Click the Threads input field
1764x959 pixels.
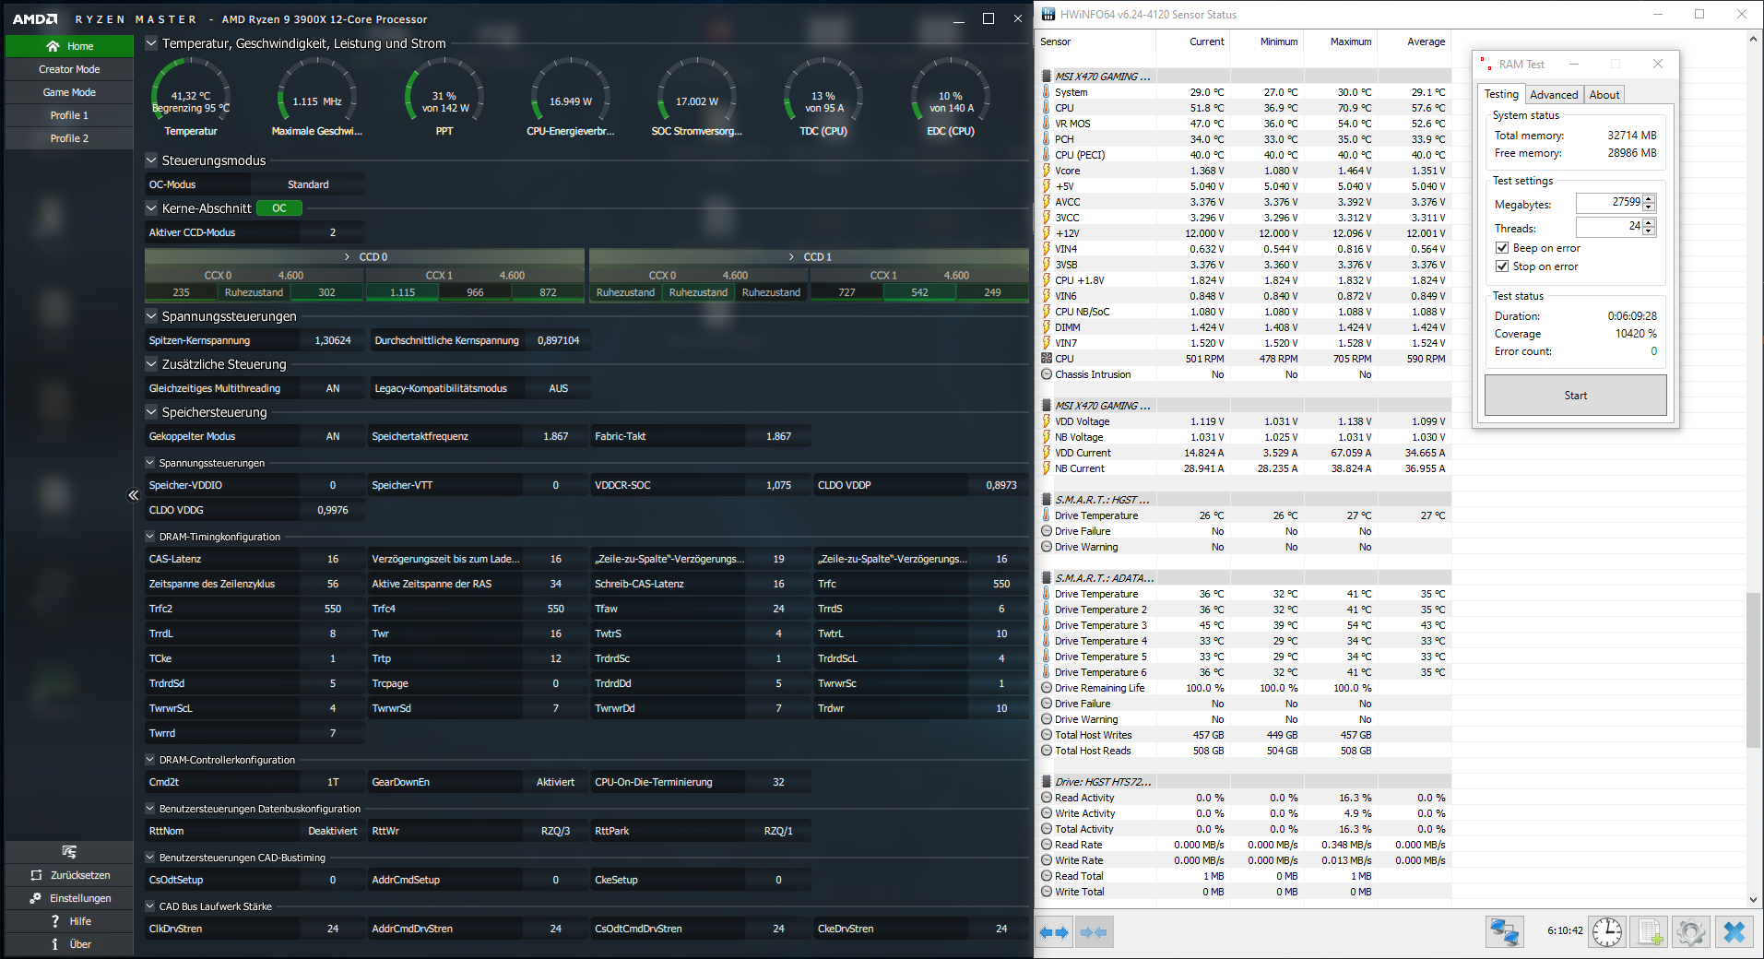coord(1609,227)
